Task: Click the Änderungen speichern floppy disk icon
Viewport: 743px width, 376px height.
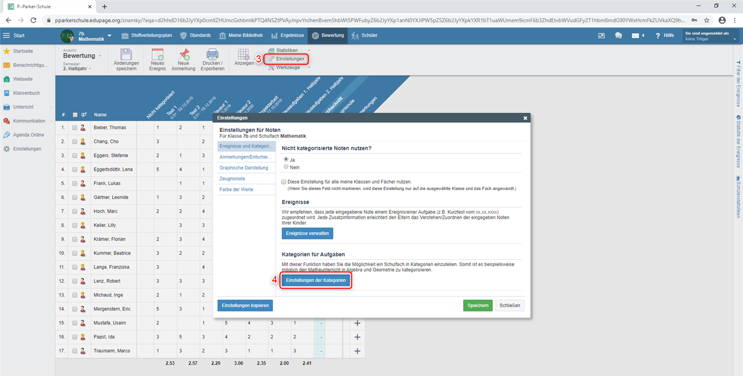Action: [126, 55]
